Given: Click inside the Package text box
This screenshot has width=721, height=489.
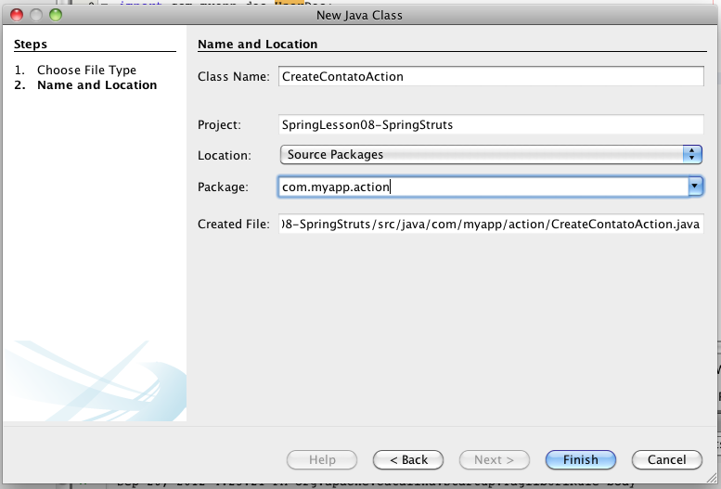Looking at the screenshot, I should pos(483,187).
